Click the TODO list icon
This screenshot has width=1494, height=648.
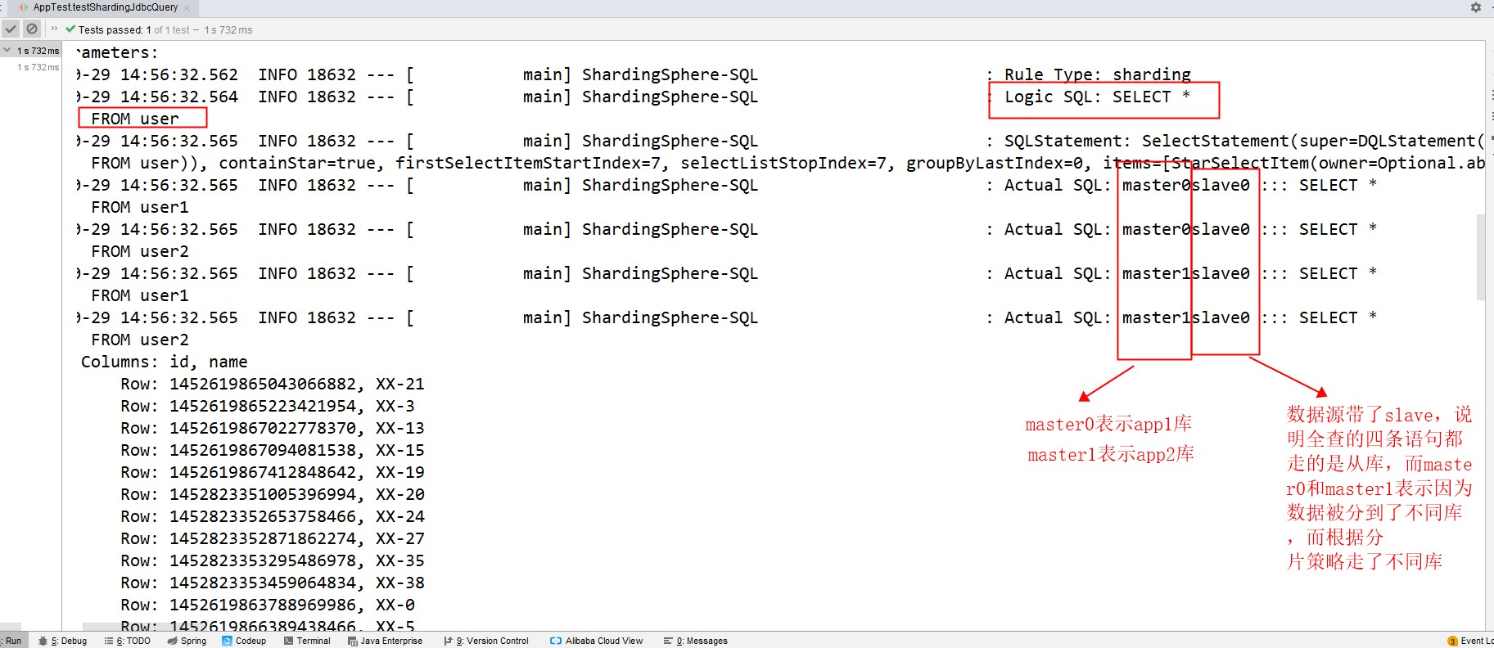point(109,641)
